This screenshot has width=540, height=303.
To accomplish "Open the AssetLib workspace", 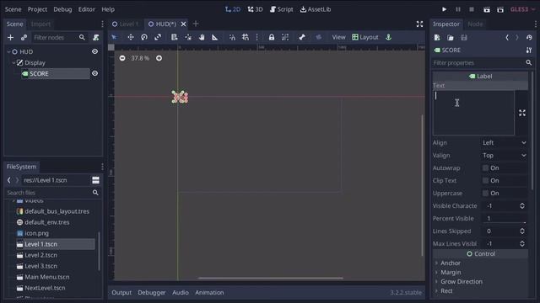I will coord(316,9).
